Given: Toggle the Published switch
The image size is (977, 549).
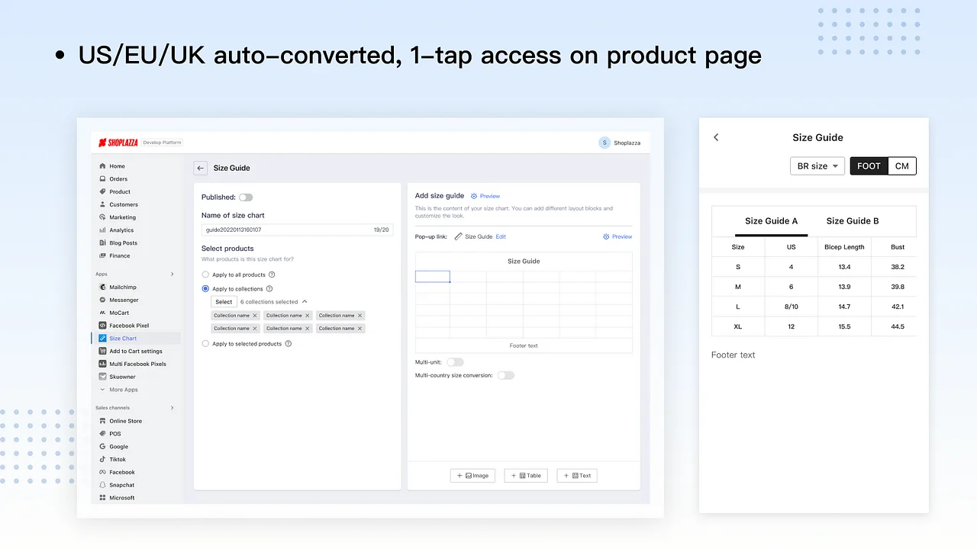Looking at the screenshot, I should click(x=246, y=197).
